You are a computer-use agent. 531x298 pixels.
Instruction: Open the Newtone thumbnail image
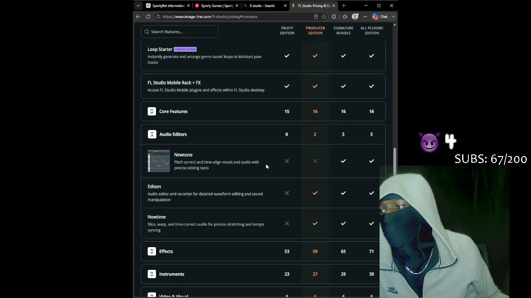point(159,161)
